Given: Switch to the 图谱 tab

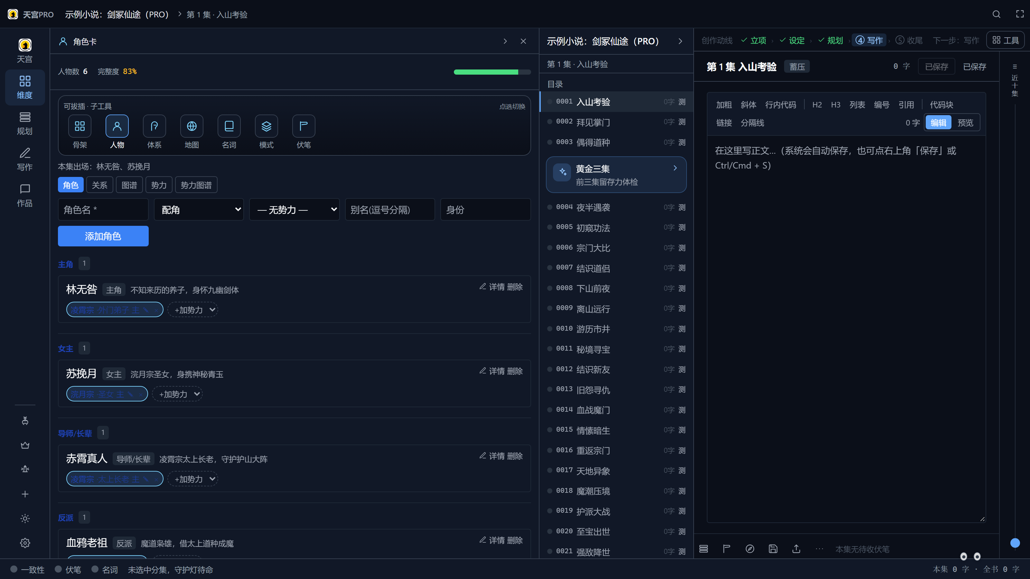Looking at the screenshot, I should 129,185.
